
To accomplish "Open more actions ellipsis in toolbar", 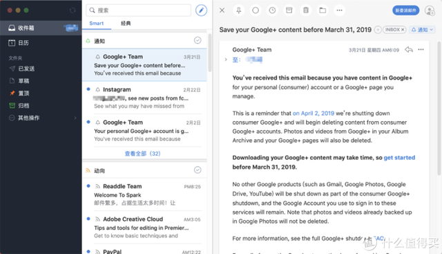I will pyautogui.click(x=339, y=10).
